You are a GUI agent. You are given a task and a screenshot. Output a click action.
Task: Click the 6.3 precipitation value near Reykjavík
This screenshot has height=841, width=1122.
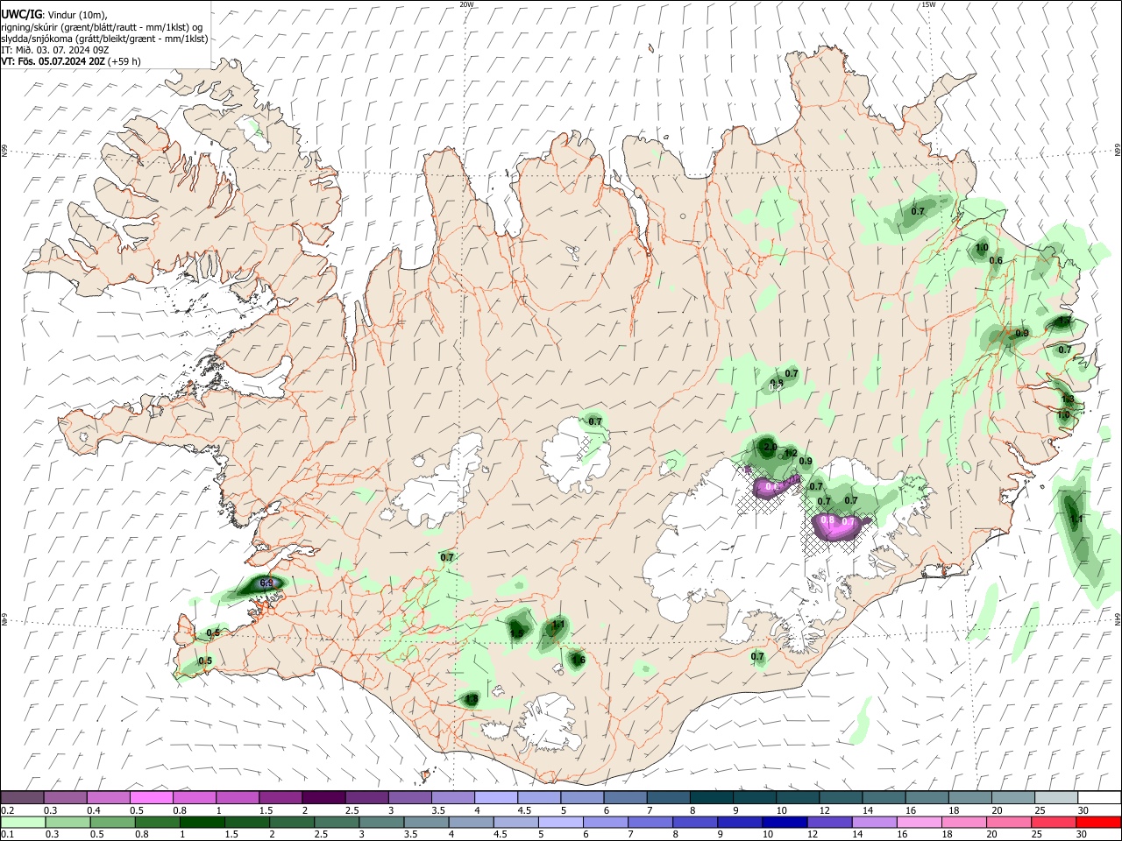[x=267, y=583]
